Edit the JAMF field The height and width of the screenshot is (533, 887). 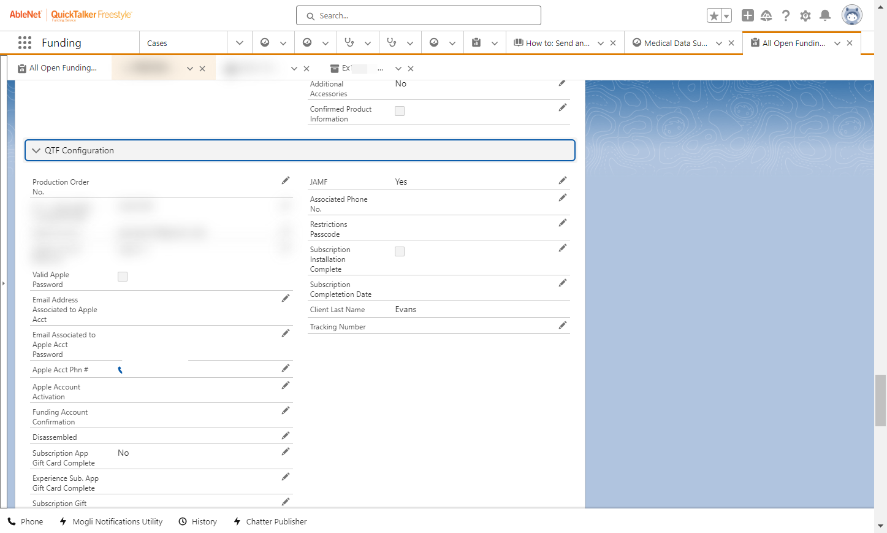[562, 181]
